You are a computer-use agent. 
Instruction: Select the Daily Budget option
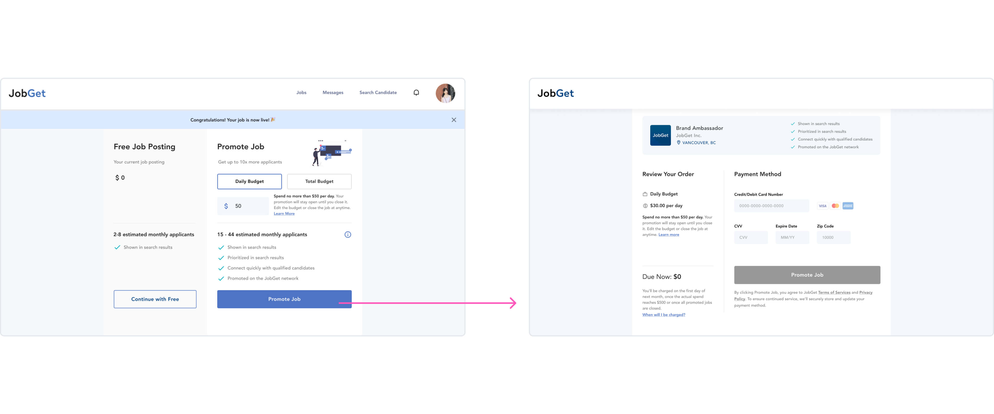point(249,181)
